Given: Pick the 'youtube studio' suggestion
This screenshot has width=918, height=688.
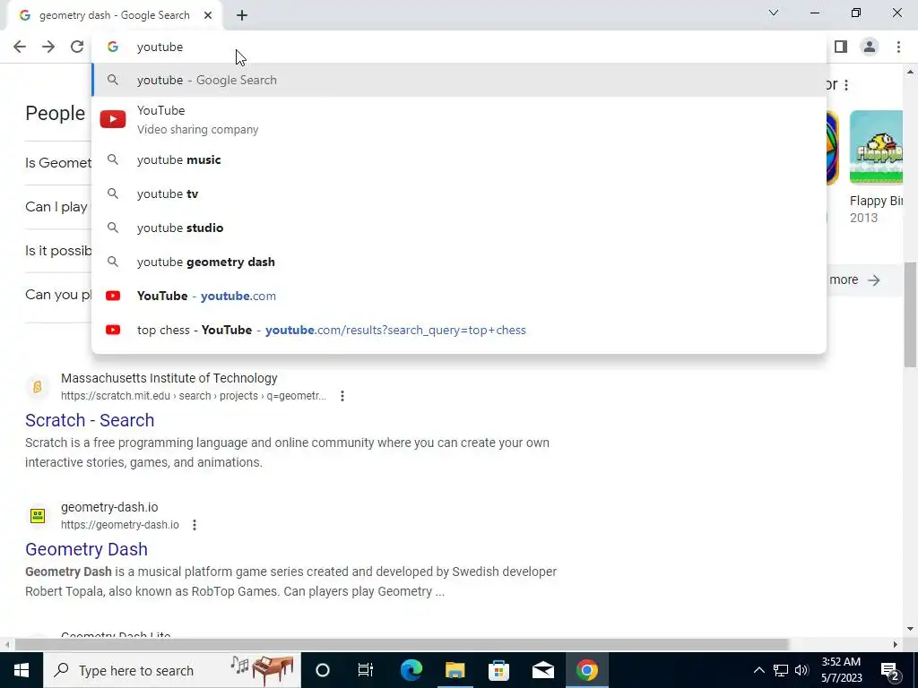Looking at the screenshot, I should [x=459, y=228].
